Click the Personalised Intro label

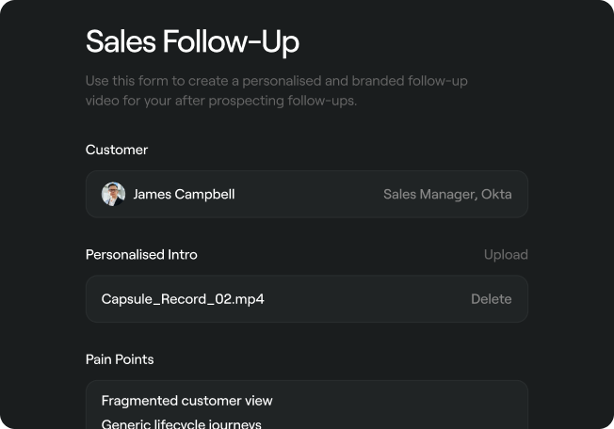coord(141,255)
